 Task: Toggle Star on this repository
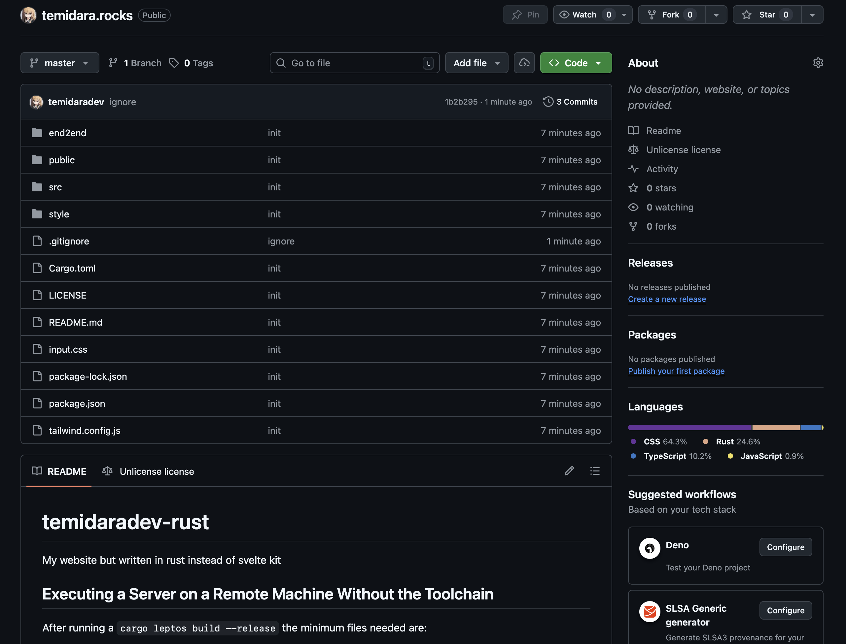click(x=766, y=15)
